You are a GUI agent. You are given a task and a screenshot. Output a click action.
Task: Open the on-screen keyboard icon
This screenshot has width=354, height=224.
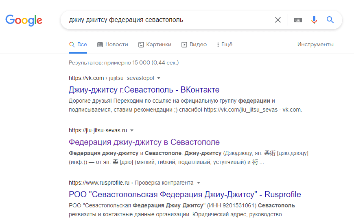pos(298,20)
